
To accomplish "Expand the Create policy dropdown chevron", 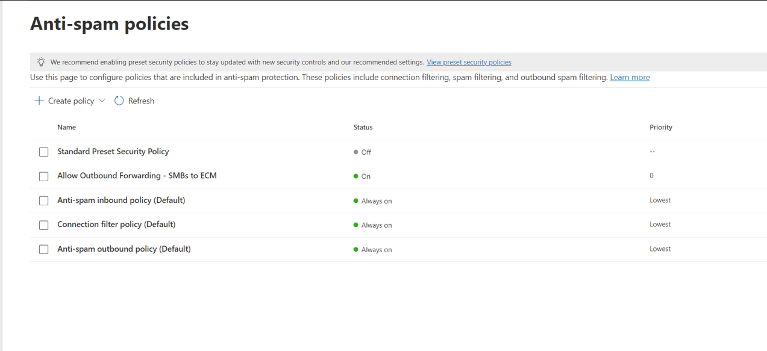I will (102, 101).
